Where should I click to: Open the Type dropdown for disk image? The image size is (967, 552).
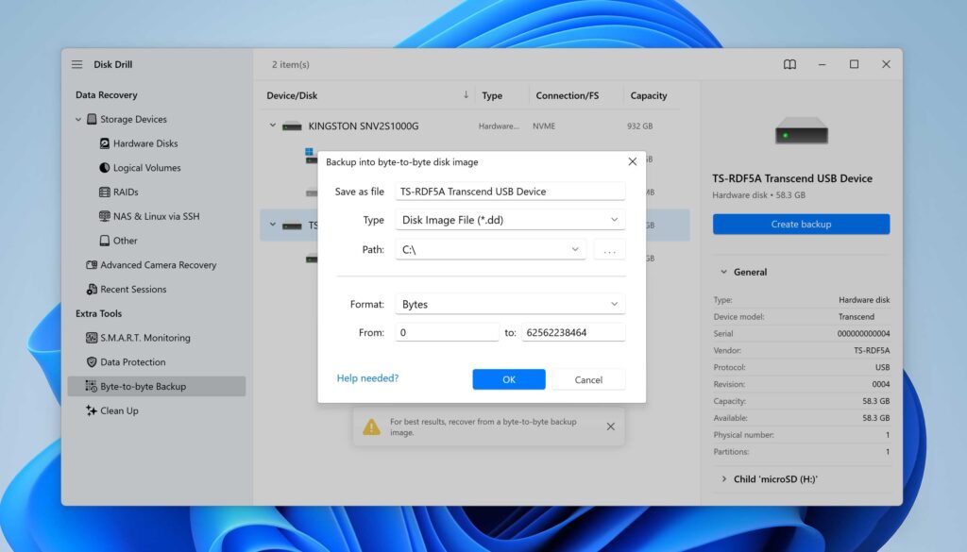[510, 220]
